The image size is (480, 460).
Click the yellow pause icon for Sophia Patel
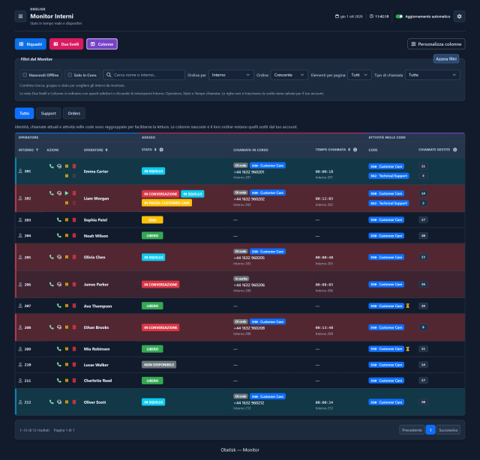[x=67, y=220]
